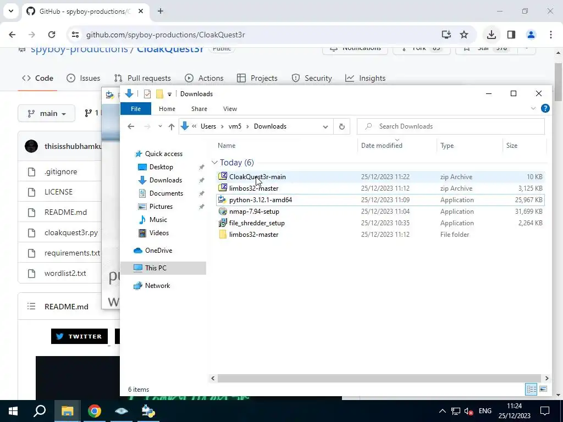The image size is (563, 422).
Task: Open Chrome tab search dropdown
Action: point(11,11)
